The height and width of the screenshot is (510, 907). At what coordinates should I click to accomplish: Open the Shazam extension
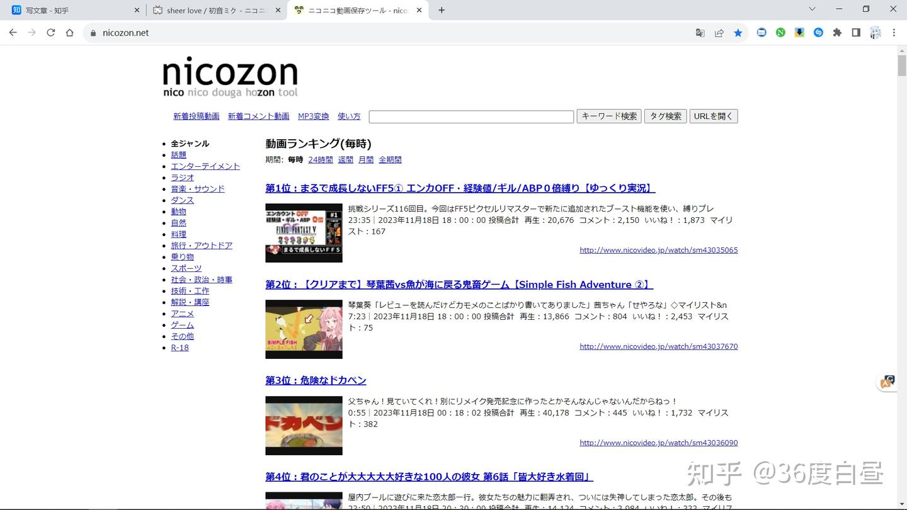click(818, 33)
